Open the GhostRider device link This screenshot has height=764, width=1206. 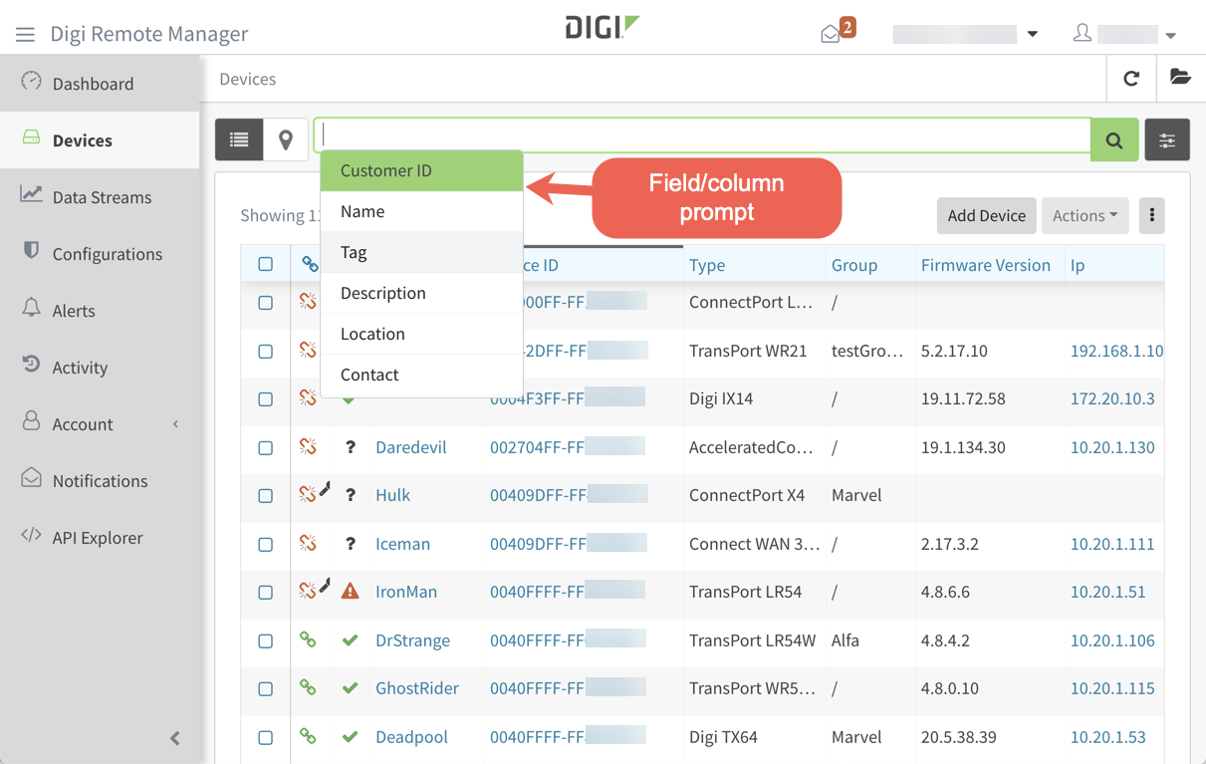point(417,688)
